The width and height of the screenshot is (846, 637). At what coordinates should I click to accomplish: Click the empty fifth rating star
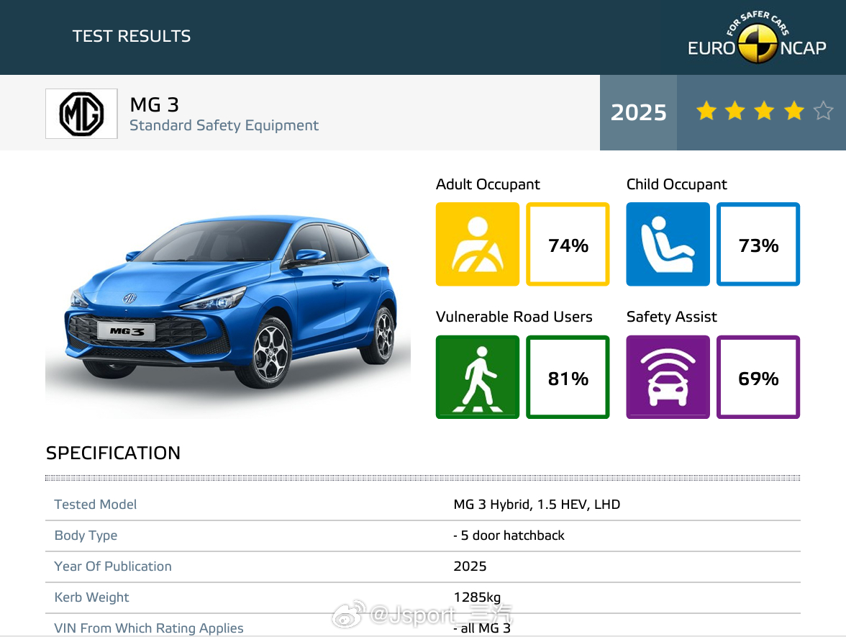tap(823, 111)
